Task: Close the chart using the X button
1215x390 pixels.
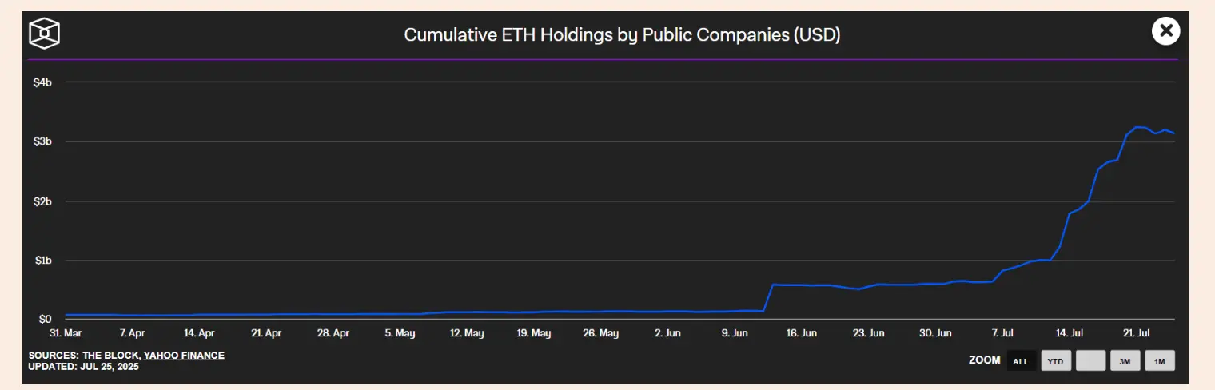Action: tap(1166, 31)
